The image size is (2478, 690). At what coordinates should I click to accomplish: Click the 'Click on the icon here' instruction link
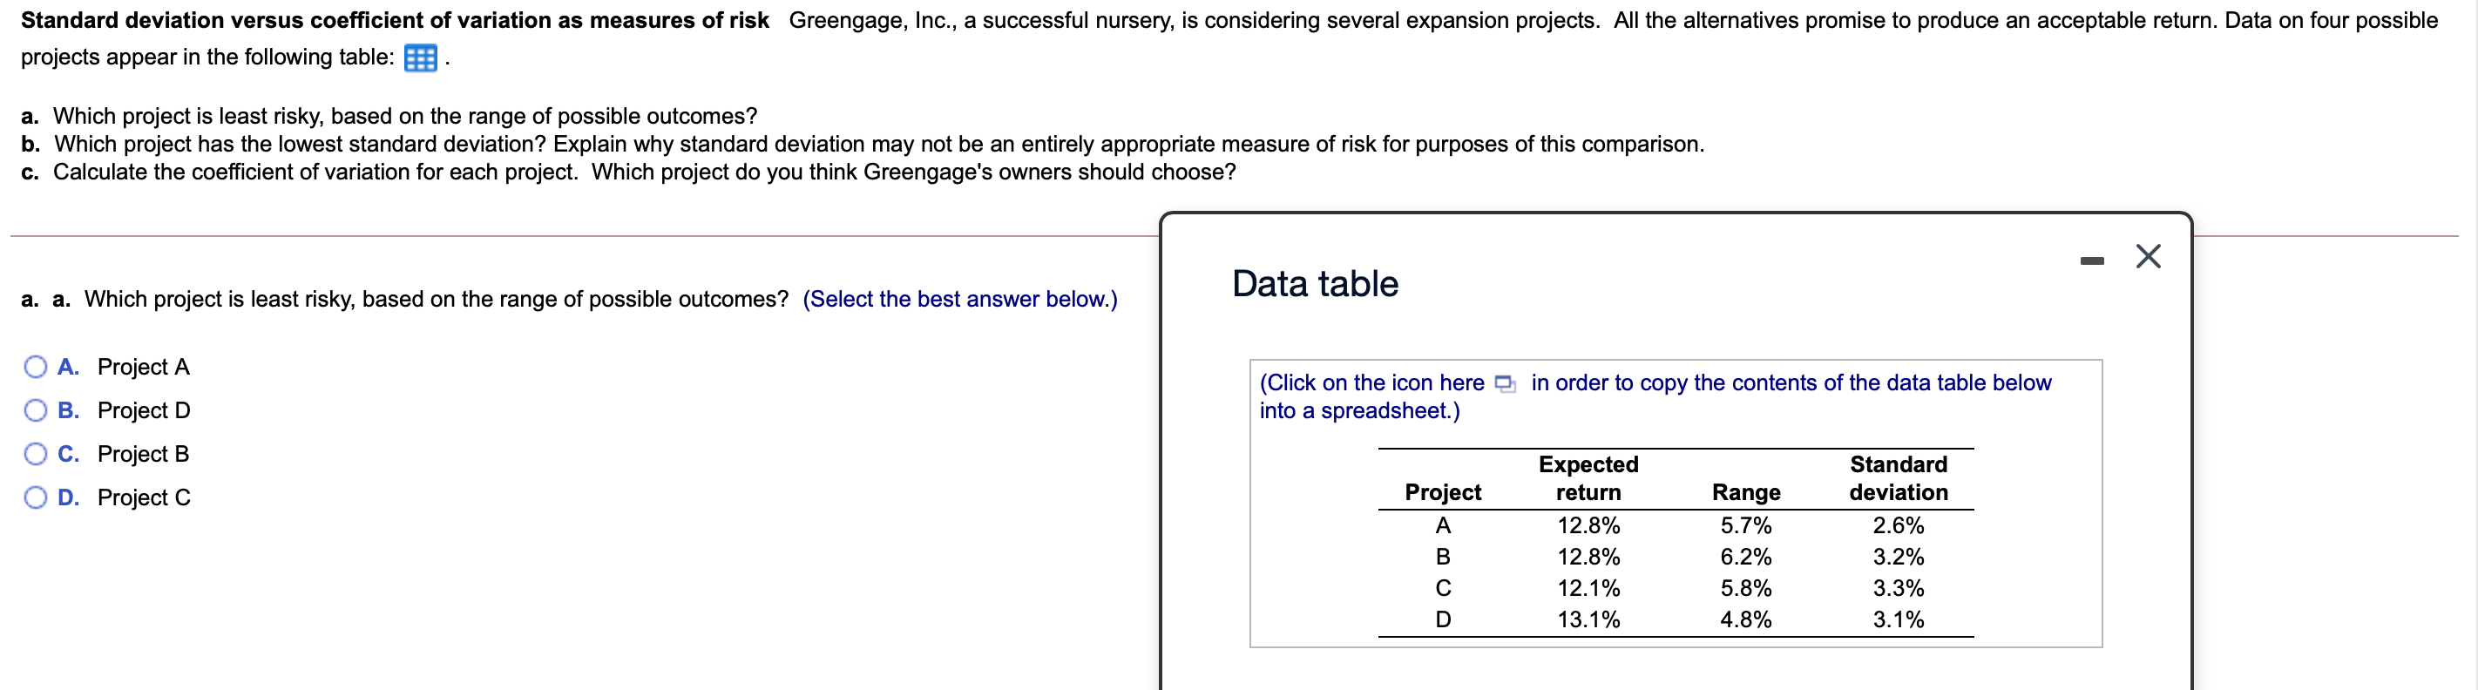pos(1370,383)
